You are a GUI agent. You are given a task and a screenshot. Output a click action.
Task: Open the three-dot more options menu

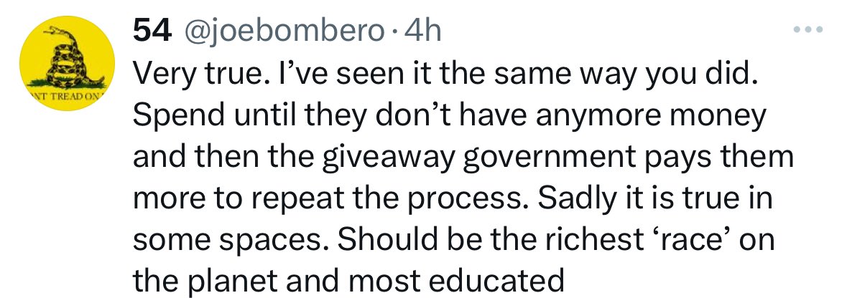[x=809, y=29]
